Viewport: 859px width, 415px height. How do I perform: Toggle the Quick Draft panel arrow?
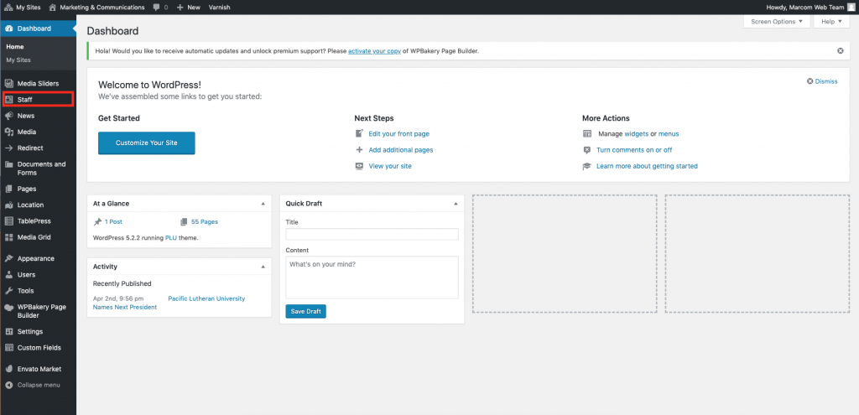click(x=456, y=204)
